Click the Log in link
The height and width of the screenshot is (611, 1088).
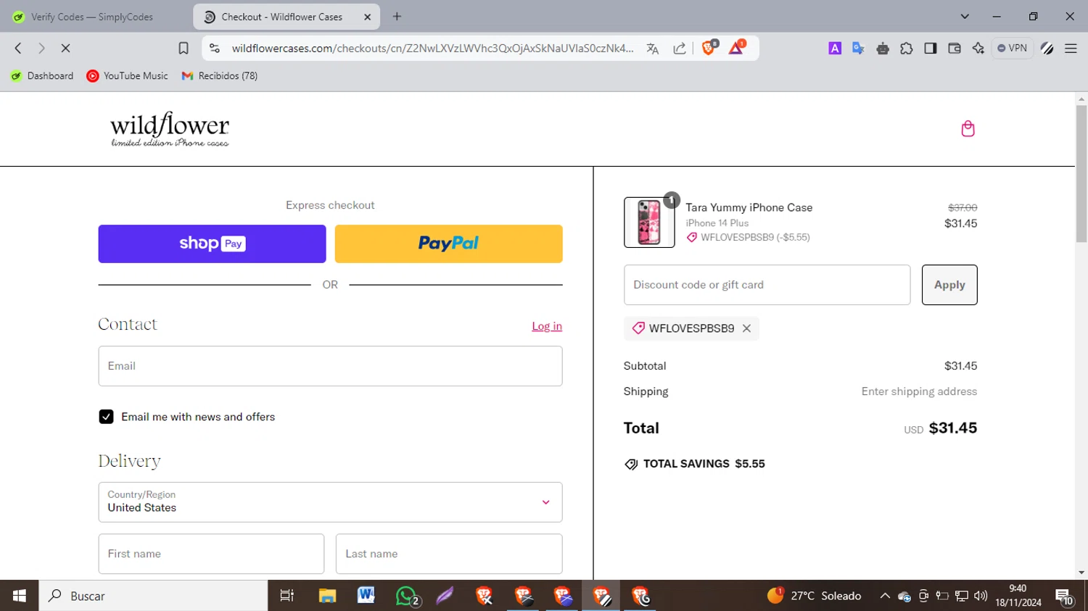pyautogui.click(x=547, y=326)
